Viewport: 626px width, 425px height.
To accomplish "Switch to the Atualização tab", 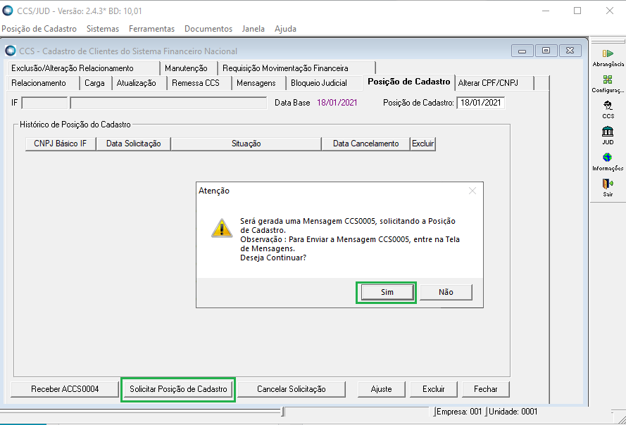I will tap(139, 83).
